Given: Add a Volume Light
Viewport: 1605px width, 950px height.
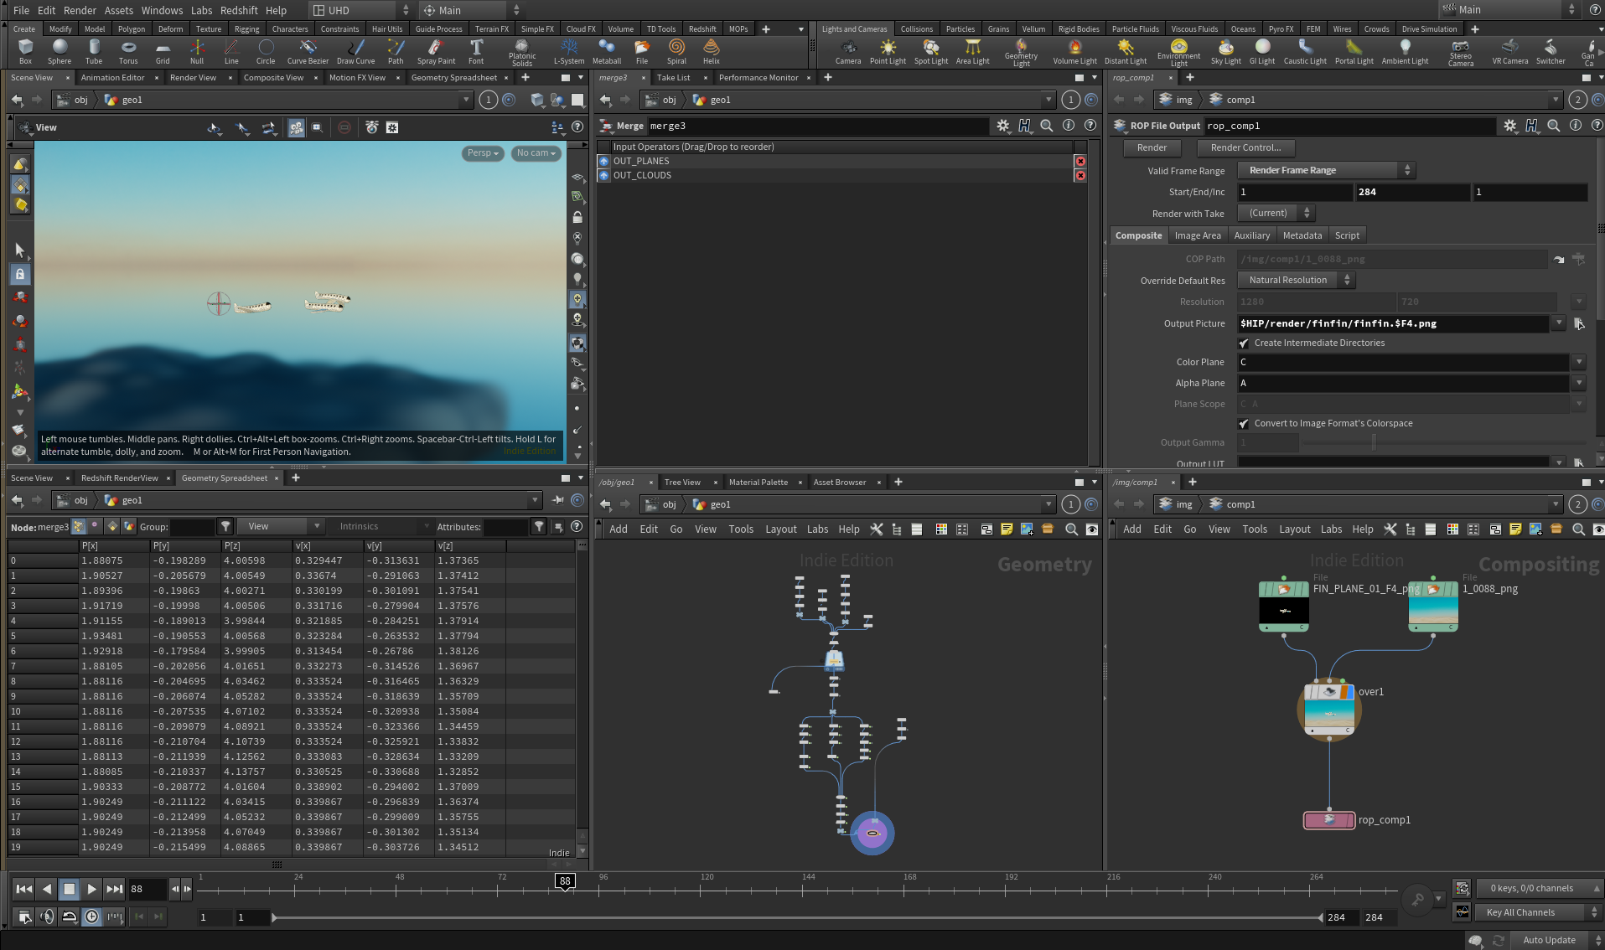Looking at the screenshot, I should (1074, 51).
